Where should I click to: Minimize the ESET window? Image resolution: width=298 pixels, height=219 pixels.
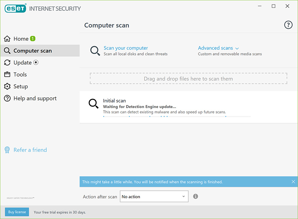(x=260, y=6)
